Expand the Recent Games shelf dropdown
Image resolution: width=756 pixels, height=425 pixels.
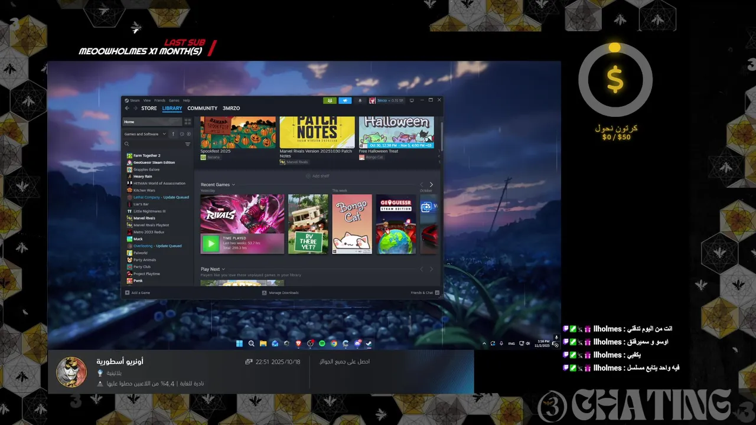pos(233,185)
